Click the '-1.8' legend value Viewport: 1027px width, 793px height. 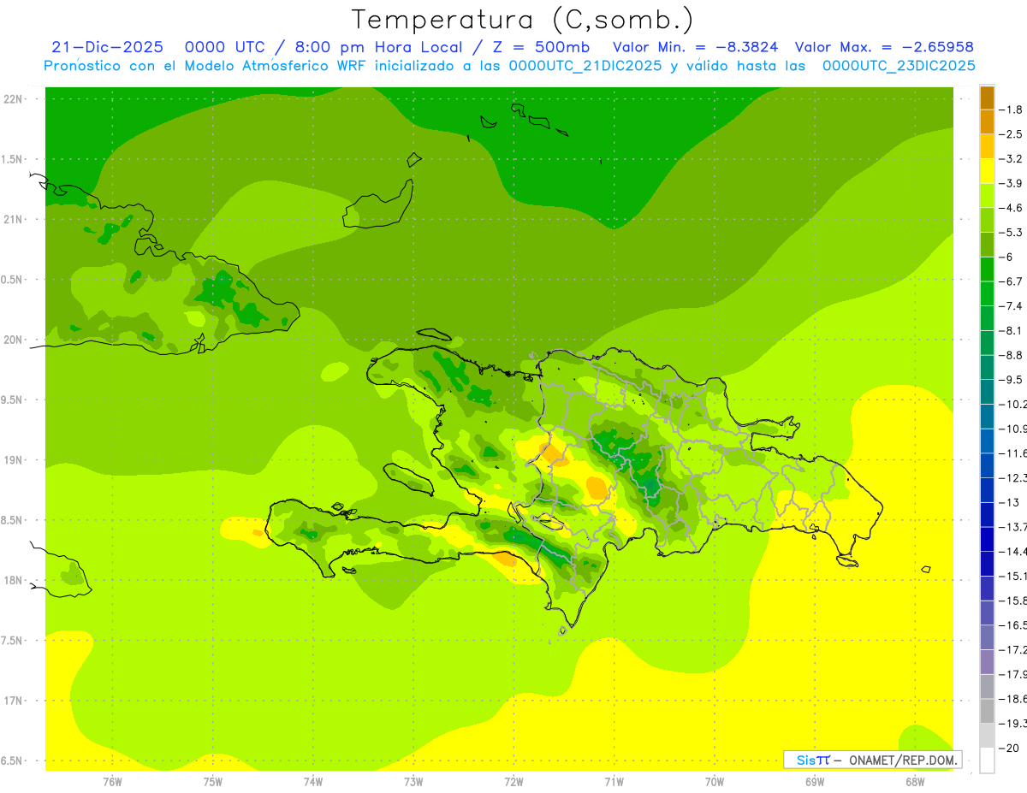pyautogui.click(x=1011, y=109)
